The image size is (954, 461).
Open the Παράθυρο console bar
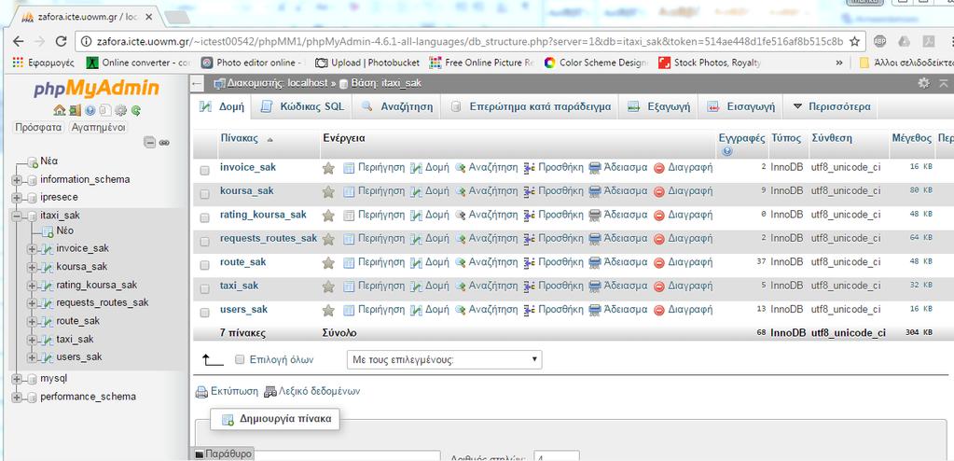(223, 454)
